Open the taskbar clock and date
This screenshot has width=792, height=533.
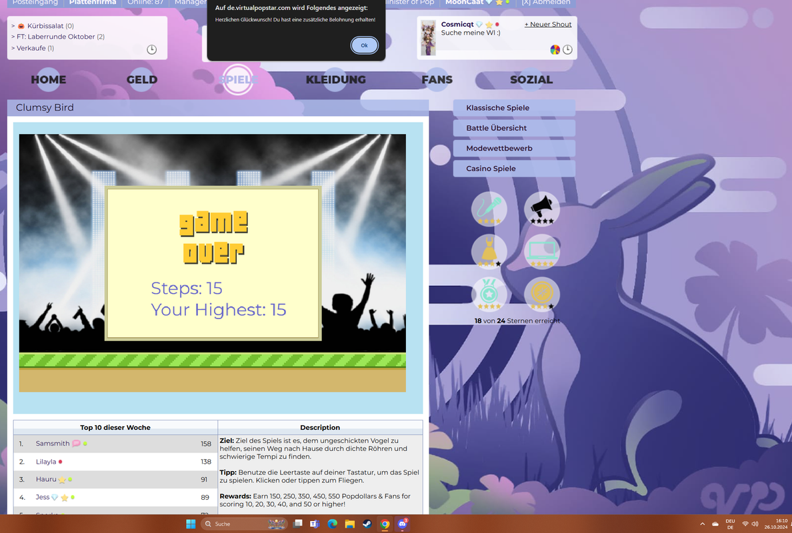pos(775,524)
